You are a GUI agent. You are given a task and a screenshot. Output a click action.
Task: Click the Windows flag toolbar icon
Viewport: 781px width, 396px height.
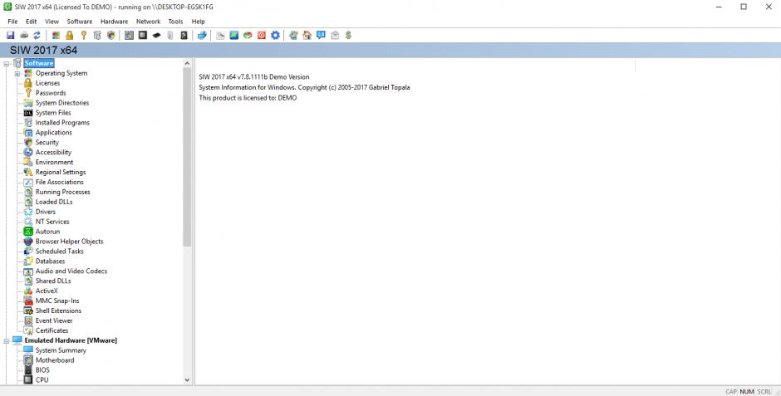click(56, 36)
